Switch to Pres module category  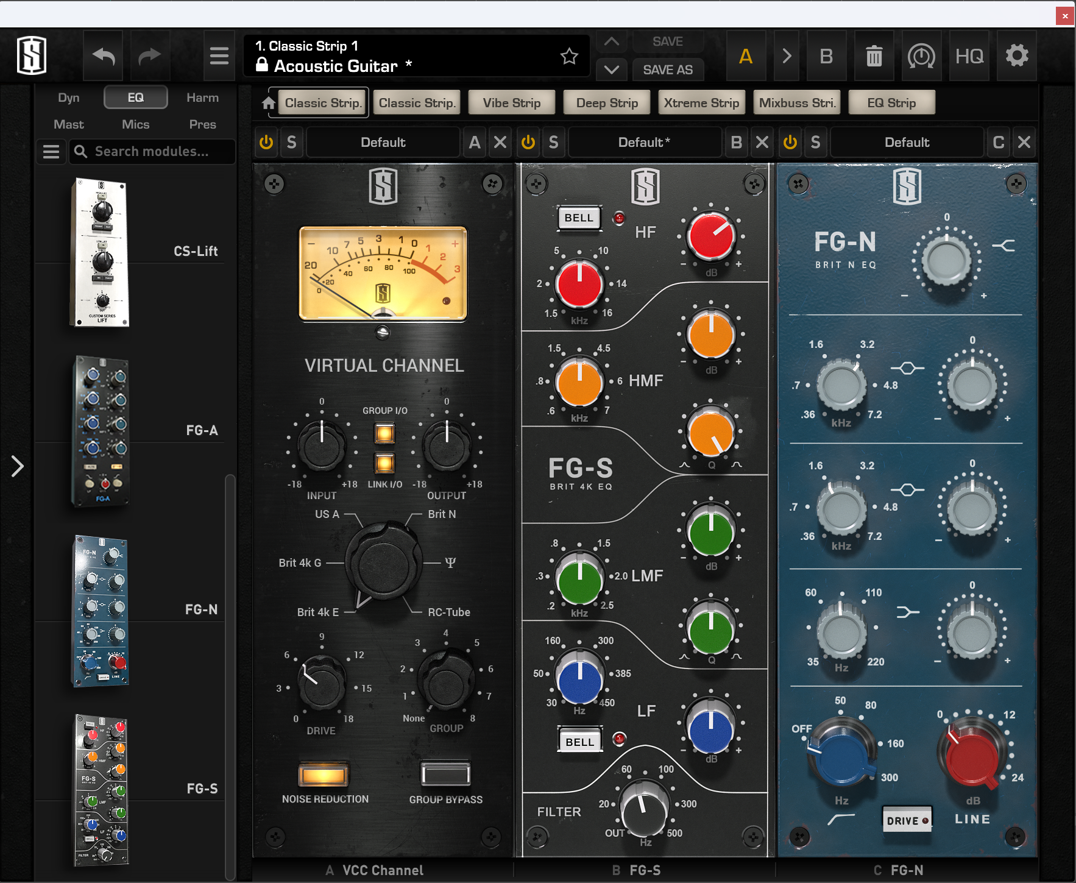[x=202, y=124]
